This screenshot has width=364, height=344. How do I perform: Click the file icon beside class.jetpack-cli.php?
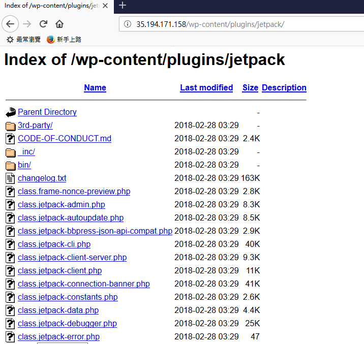point(10,244)
